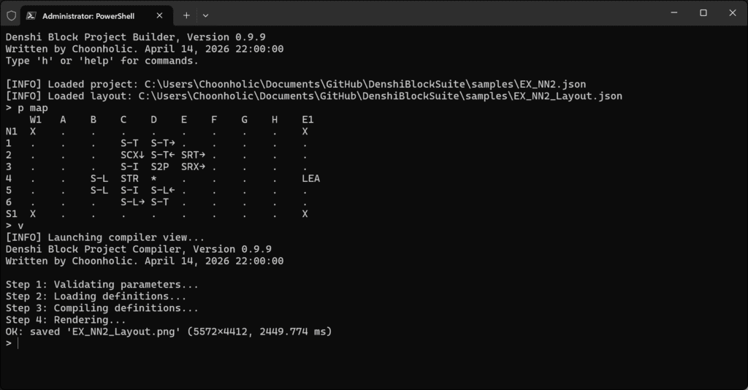Image resolution: width=748 pixels, height=390 pixels.
Task: Click the 'Step 4: Rendering...' line
Action: tap(66, 320)
